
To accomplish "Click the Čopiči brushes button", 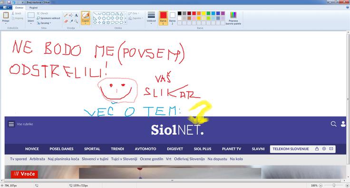I will pyautogui.click(x=85, y=18).
